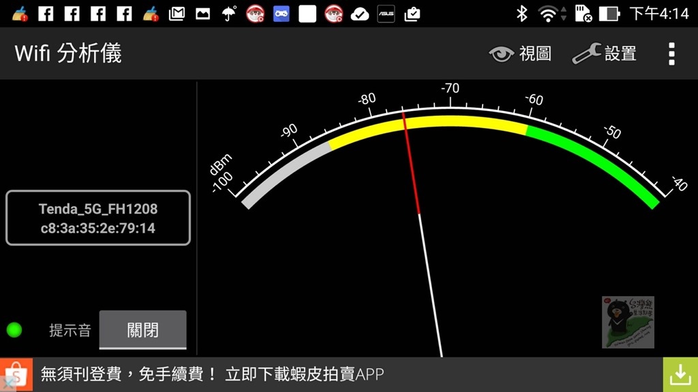The image size is (698, 392).
Task: Tap the Taiwan bear thumbnail image
Action: (x=628, y=322)
